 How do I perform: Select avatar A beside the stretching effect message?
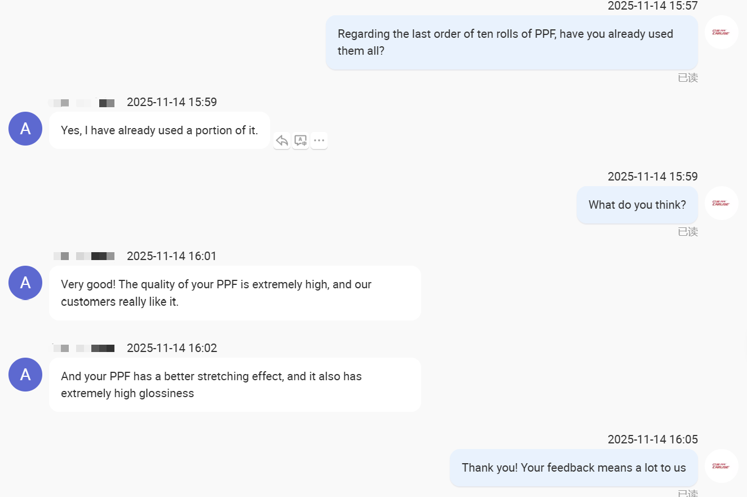[25, 375]
